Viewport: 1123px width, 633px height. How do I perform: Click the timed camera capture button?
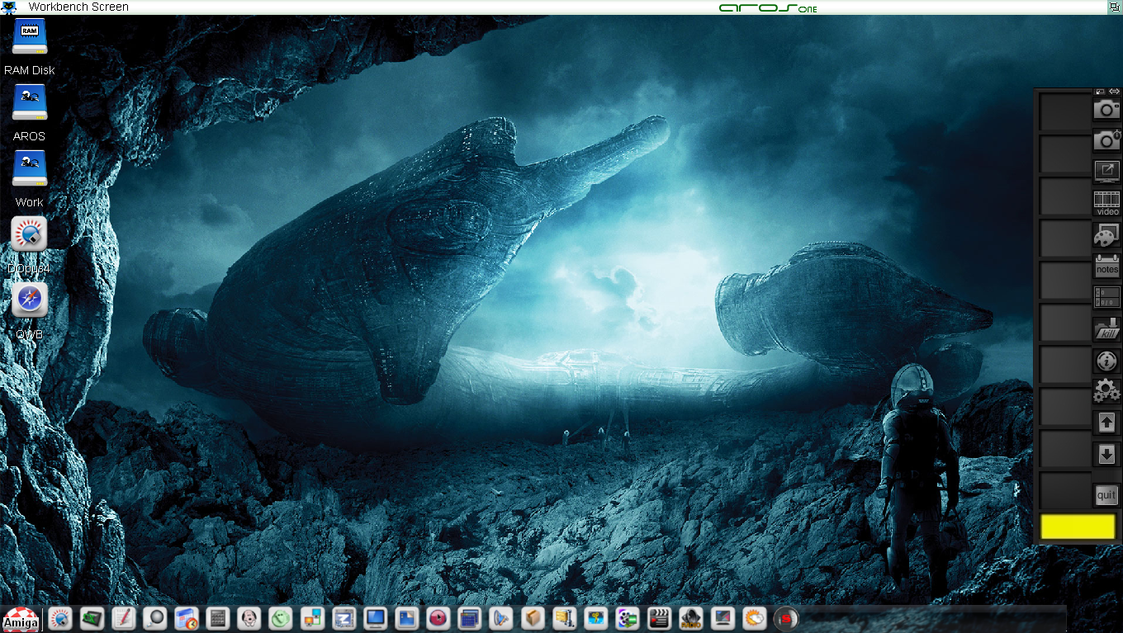point(1106,140)
